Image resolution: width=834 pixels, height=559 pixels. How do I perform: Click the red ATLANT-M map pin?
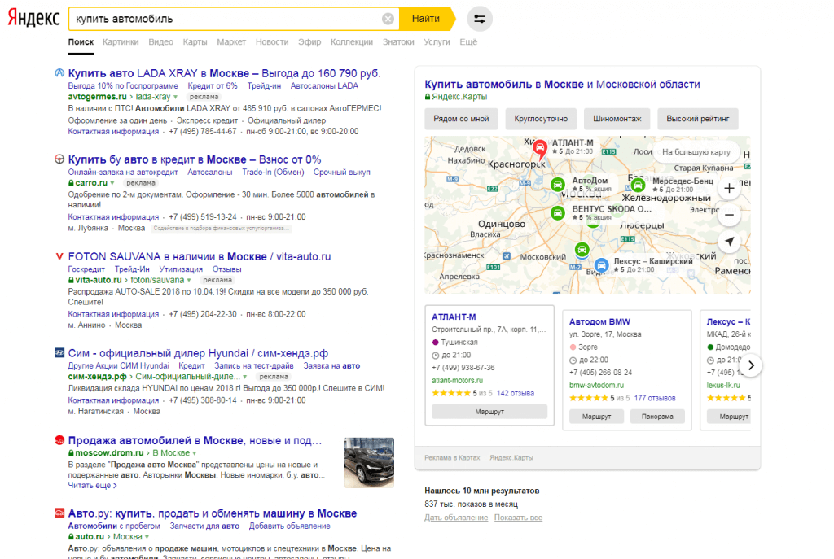pyautogui.click(x=539, y=148)
